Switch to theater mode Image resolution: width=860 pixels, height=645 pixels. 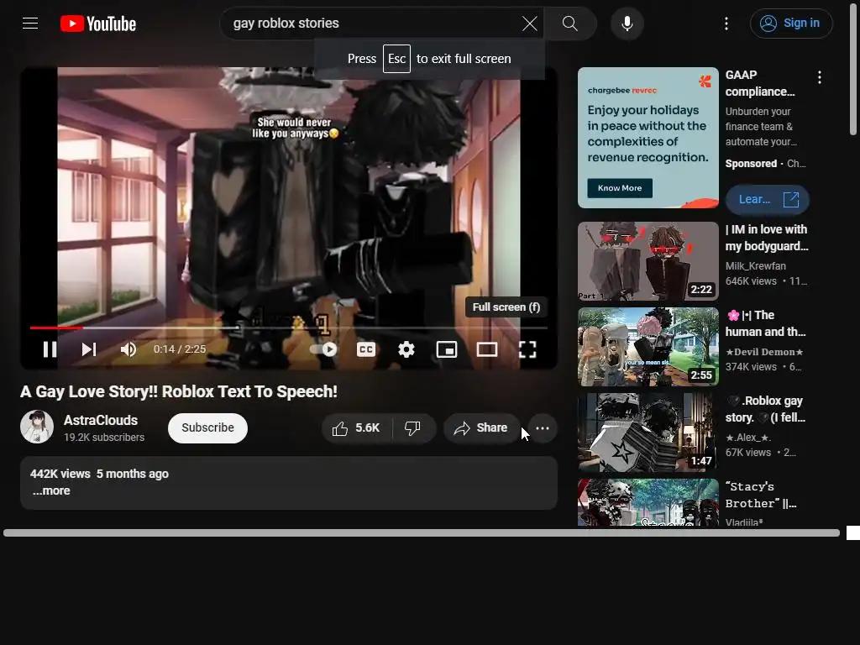click(x=487, y=349)
